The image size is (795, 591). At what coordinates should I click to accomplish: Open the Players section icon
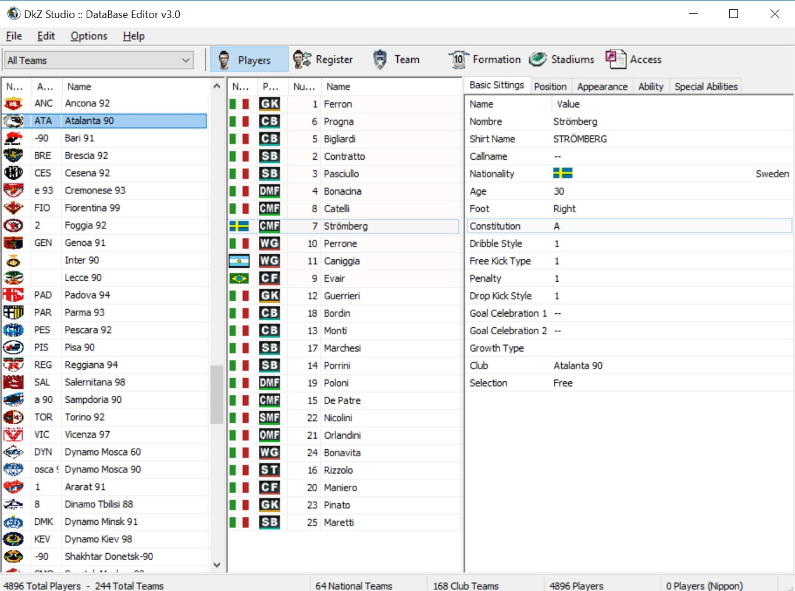pyautogui.click(x=224, y=59)
